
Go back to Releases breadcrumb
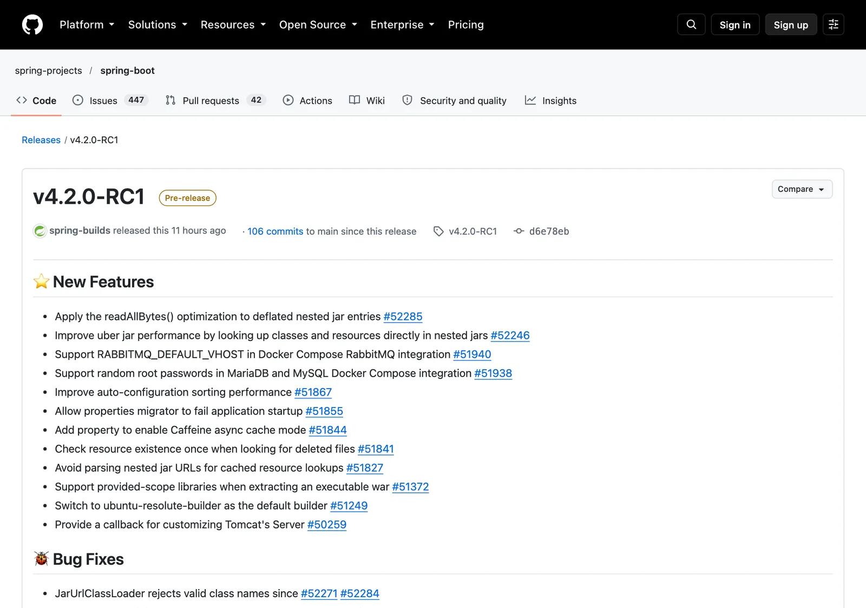41,140
